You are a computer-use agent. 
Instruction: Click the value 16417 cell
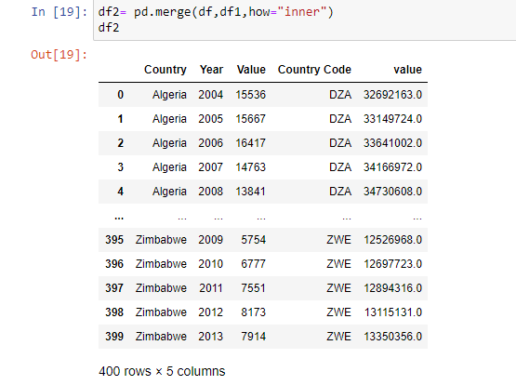pyautogui.click(x=250, y=143)
